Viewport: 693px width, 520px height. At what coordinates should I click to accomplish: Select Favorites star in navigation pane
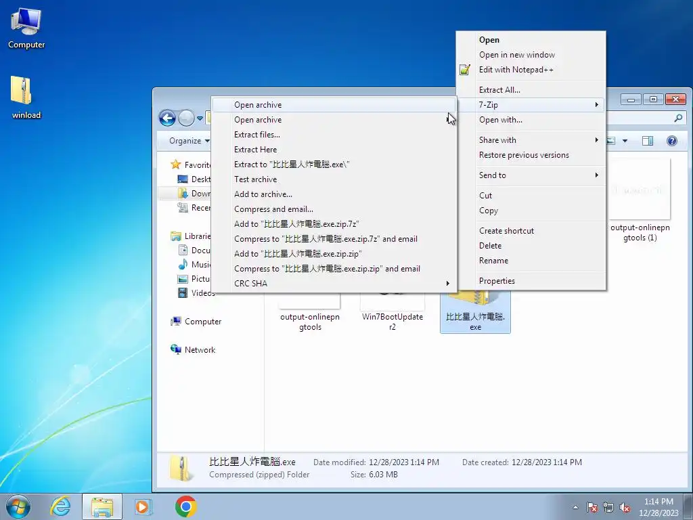(176, 165)
